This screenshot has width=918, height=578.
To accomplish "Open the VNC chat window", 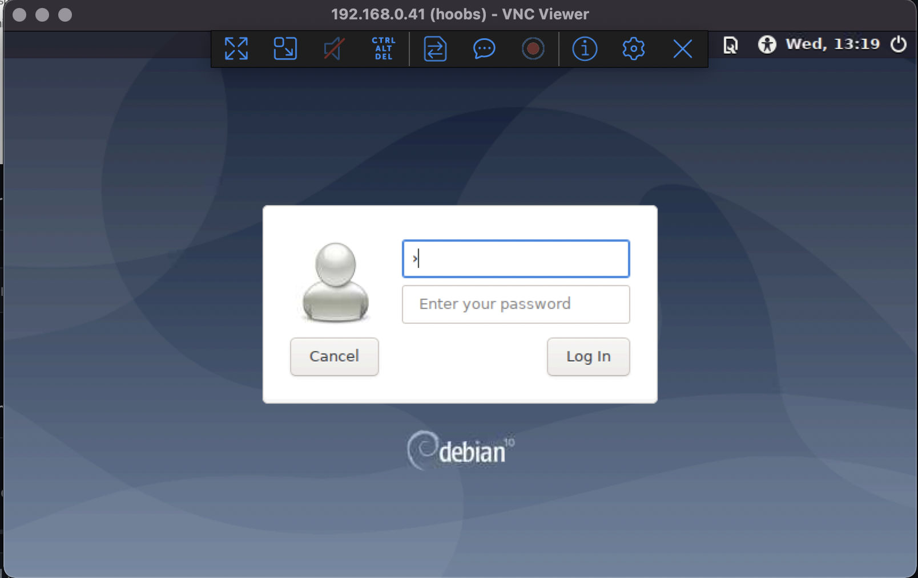I will [x=484, y=49].
